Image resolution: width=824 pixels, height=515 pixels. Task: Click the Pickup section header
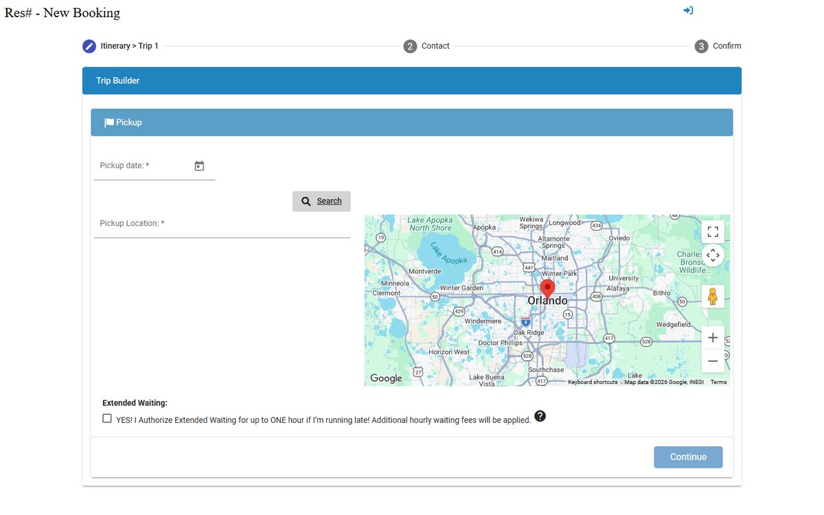(412, 122)
